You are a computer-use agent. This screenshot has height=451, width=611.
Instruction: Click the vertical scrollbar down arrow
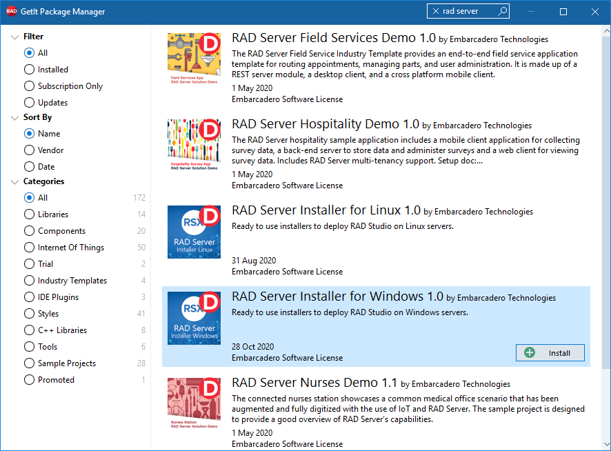click(x=606, y=444)
